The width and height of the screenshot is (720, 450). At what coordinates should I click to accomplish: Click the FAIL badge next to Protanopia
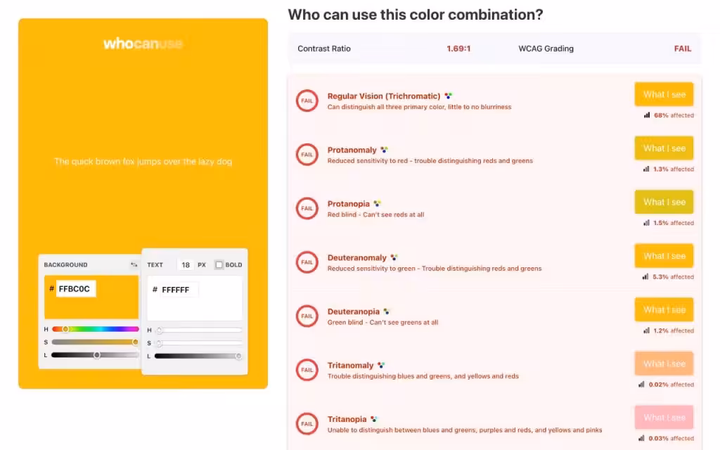(307, 208)
